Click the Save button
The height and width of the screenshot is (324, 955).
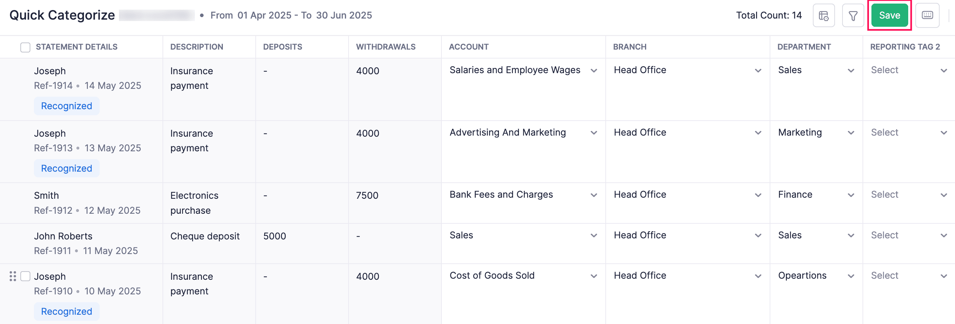pos(889,16)
